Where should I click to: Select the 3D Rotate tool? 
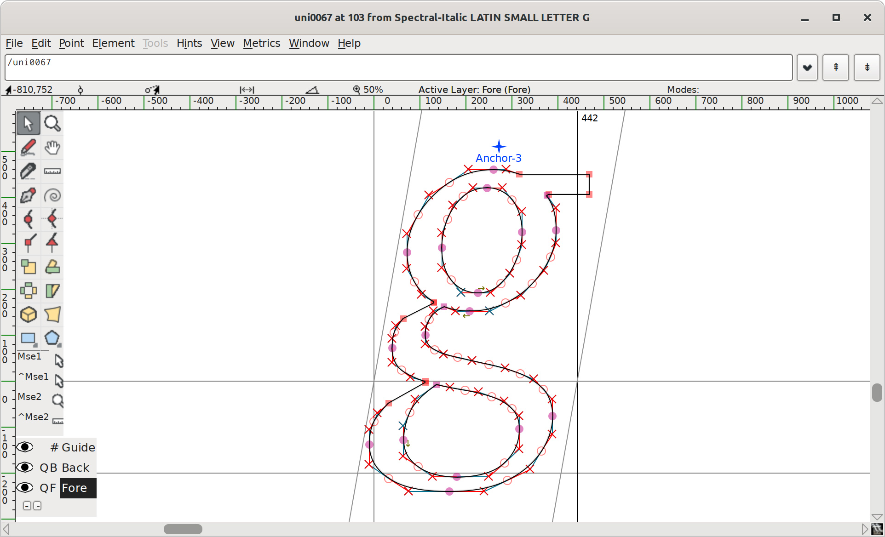point(28,315)
